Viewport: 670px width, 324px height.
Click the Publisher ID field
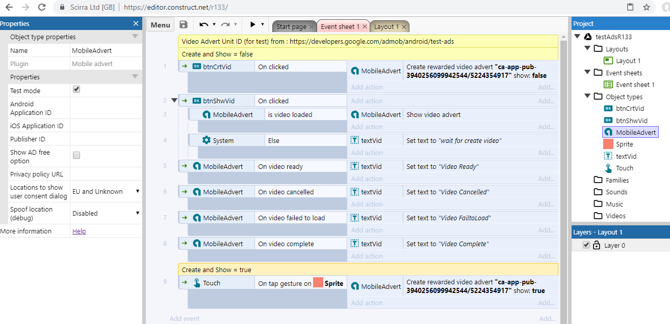[106, 139]
